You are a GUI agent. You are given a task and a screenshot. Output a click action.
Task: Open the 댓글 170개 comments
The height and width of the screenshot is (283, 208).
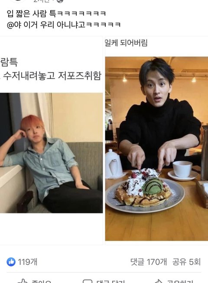pos(149,262)
